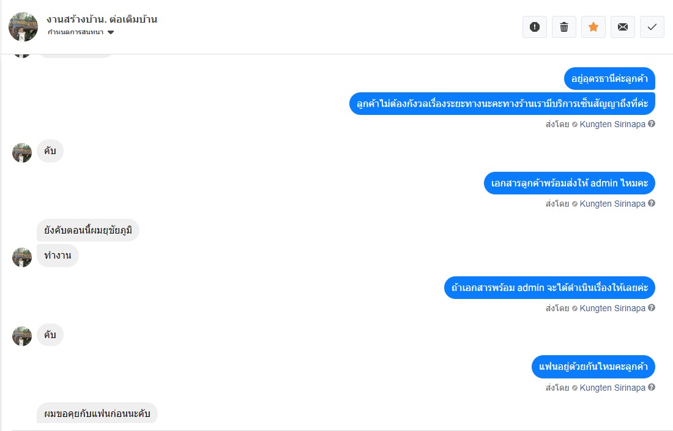Select the เอกสารลูกค้าพร้อมส่งให้ admin message bubble
Viewport: 673px width, 431px height.
click(x=570, y=183)
